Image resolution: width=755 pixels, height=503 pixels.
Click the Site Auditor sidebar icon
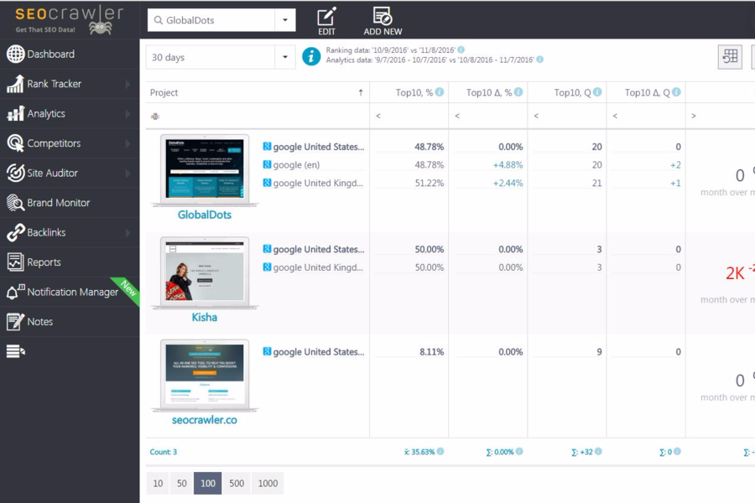[x=15, y=173]
